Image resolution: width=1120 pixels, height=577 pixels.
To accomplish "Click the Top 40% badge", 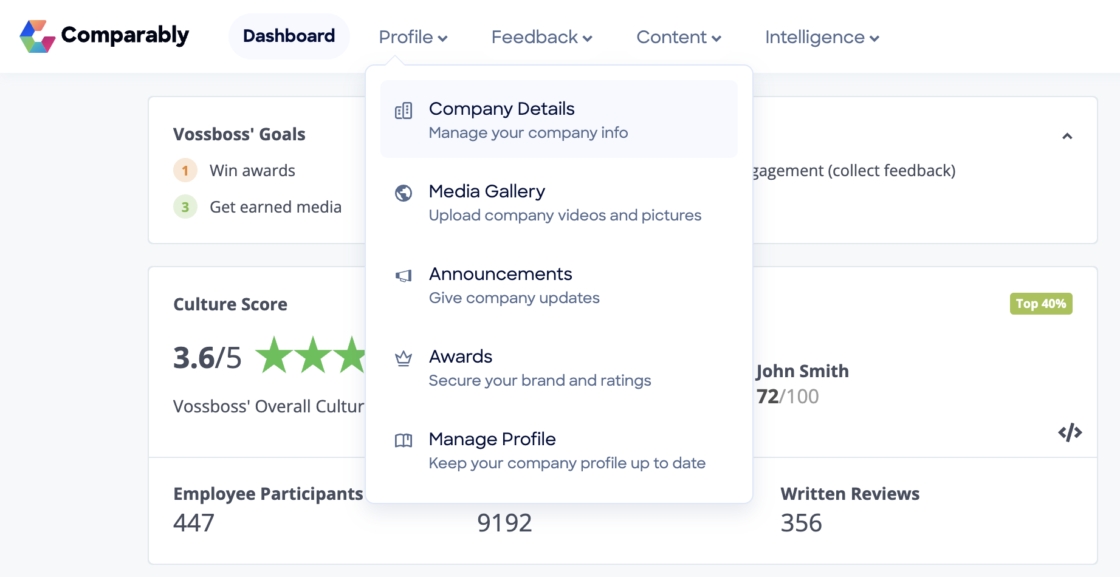I will [1040, 304].
